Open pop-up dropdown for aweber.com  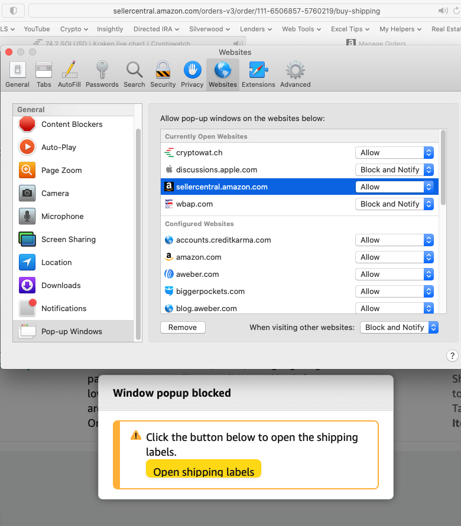[x=395, y=274]
